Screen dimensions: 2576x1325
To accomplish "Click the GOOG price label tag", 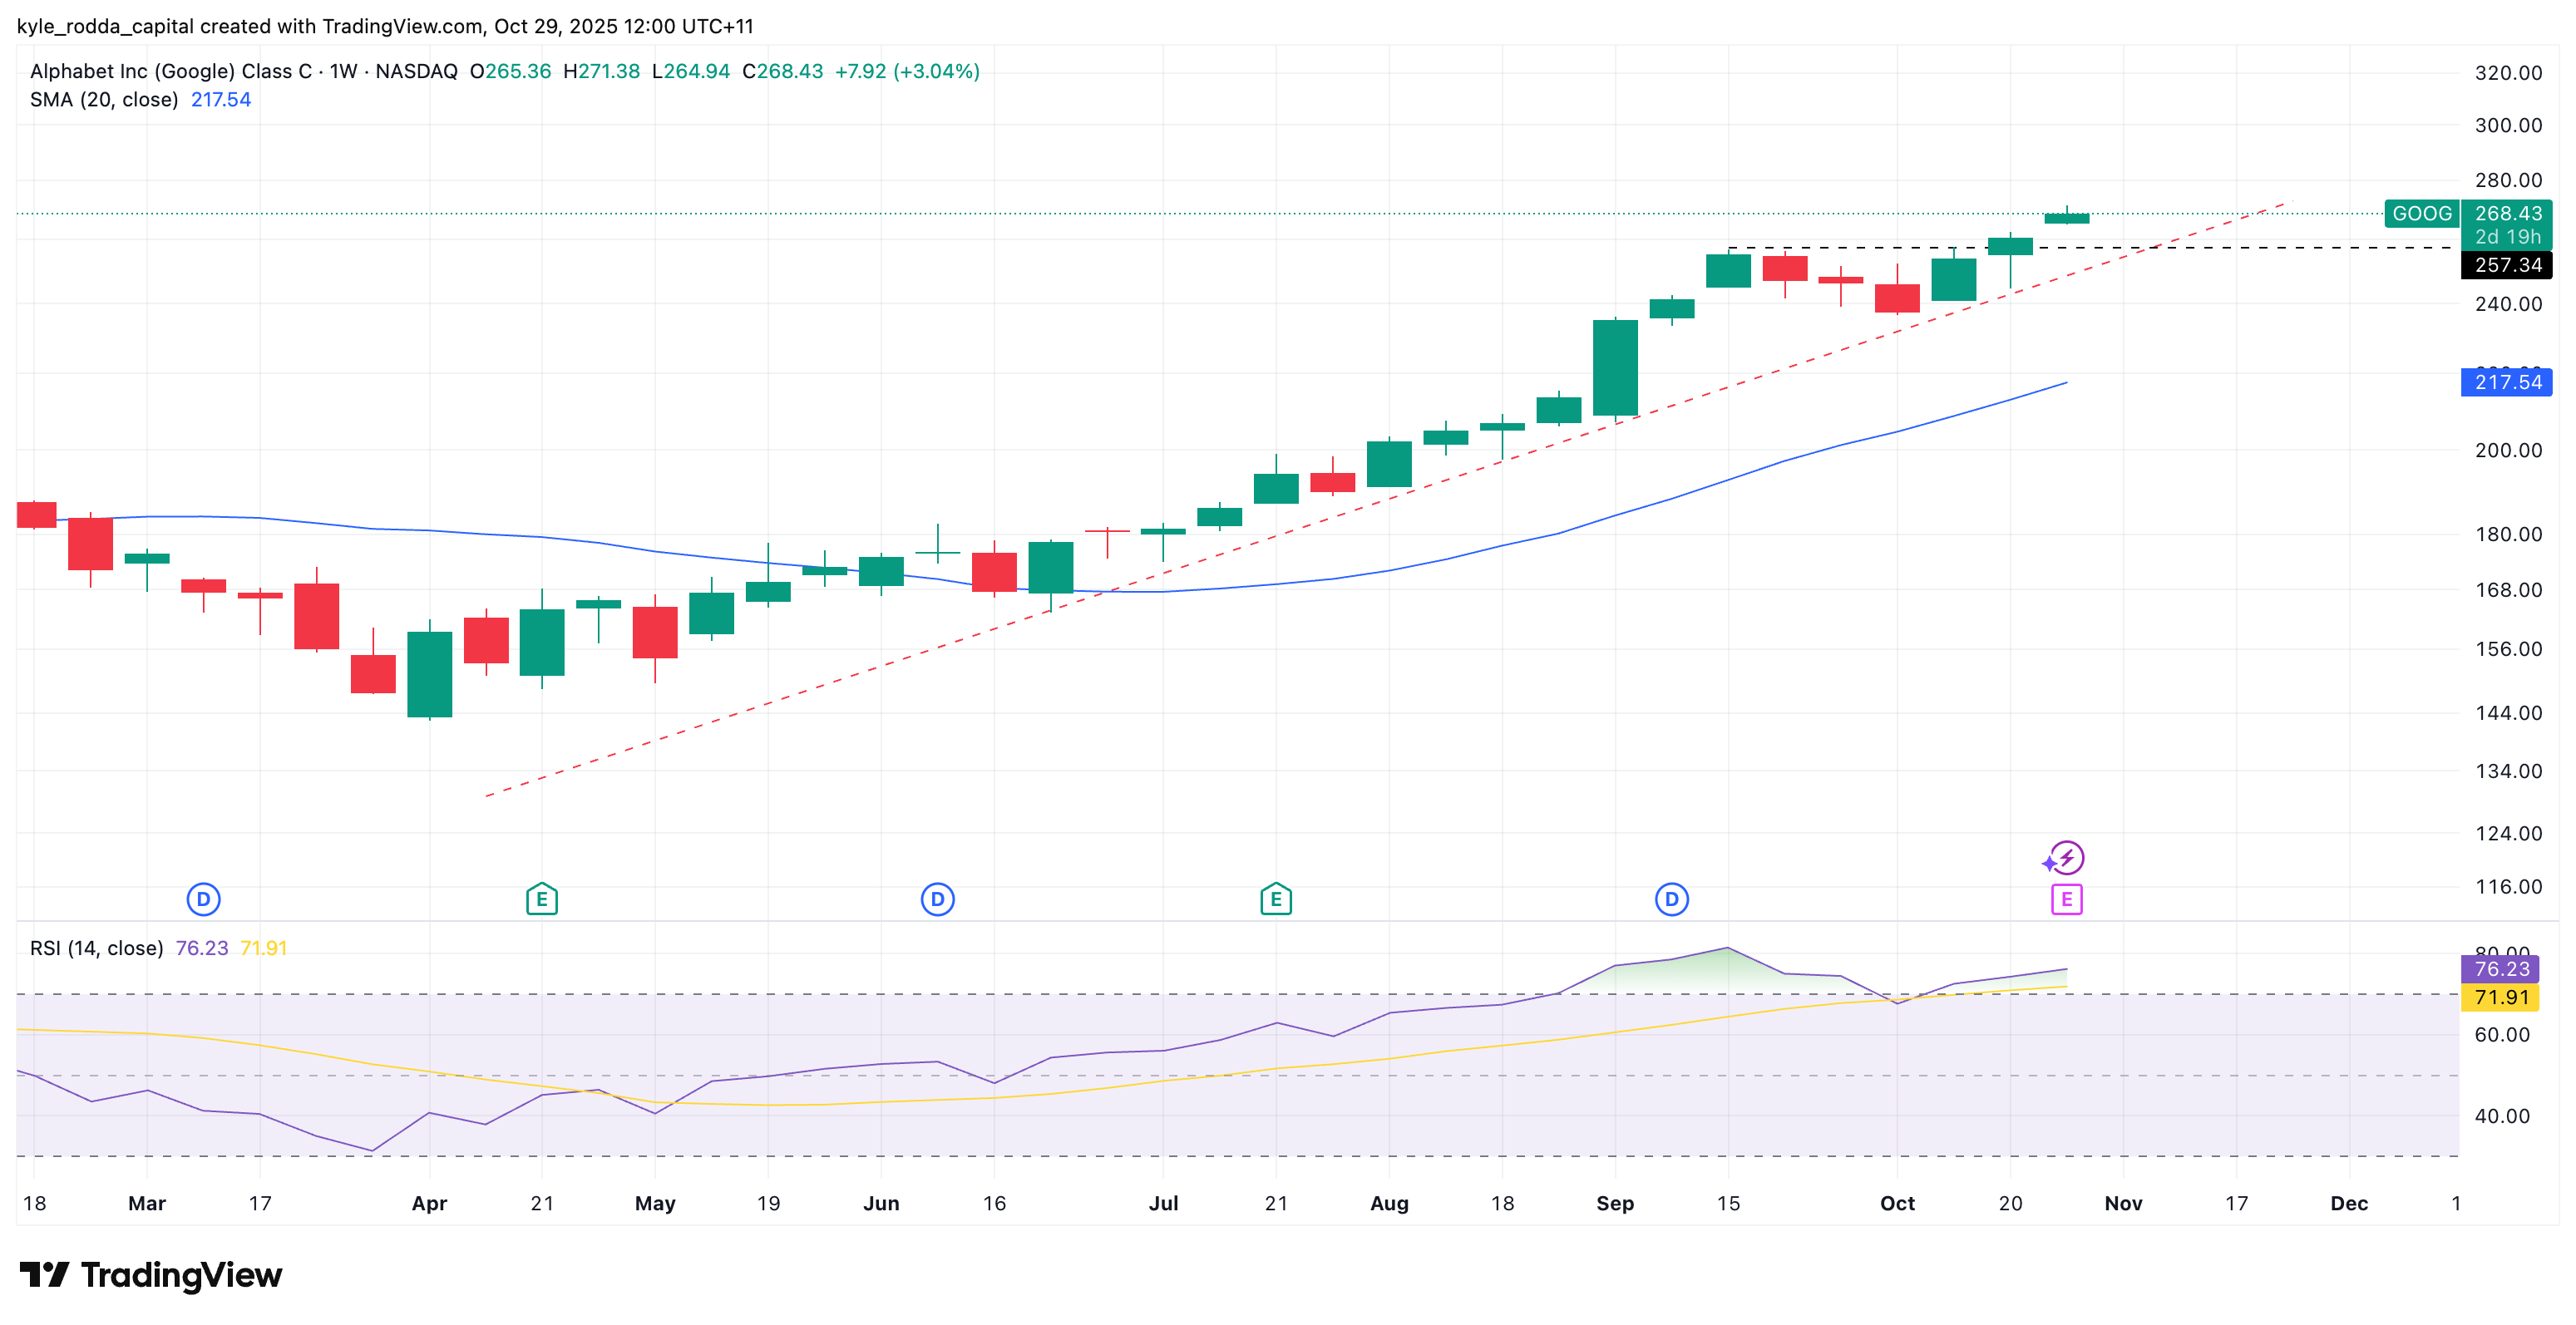I will point(2421,213).
